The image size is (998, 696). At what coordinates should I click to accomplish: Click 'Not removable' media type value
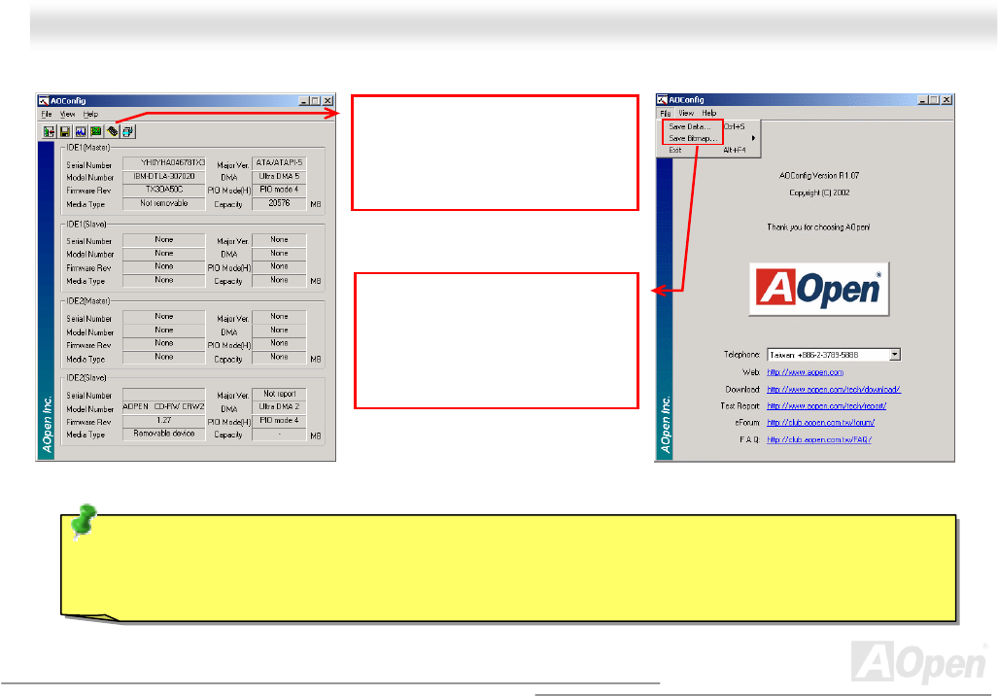164,203
